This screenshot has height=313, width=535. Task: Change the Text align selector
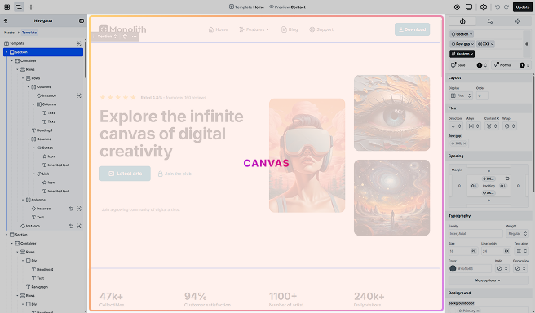[x=521, y=251]
